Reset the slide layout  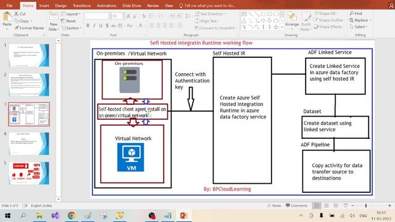click(69, 21)
